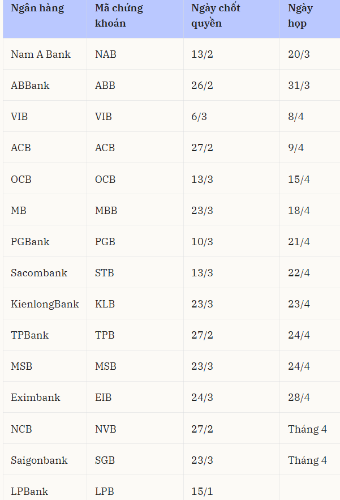The width and height of the screenshot is (340, 500).
Task: Select the 'Mã chứng khoán' header cell
Action: tap(119, 16)
